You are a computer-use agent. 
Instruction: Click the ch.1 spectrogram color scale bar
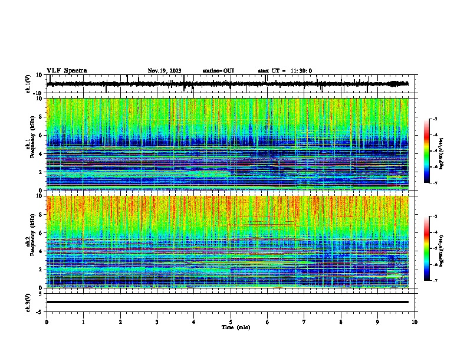426,151
